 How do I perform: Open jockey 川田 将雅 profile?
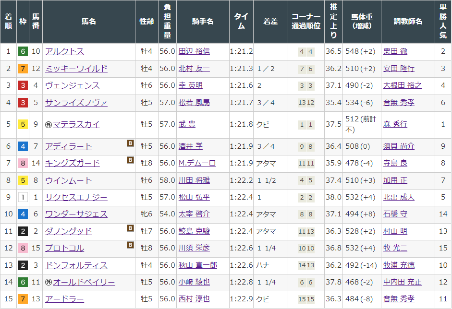click(x=194, y=180)
